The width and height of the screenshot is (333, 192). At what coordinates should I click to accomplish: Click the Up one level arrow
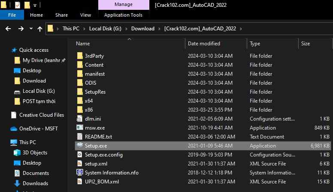pos(40,29)
